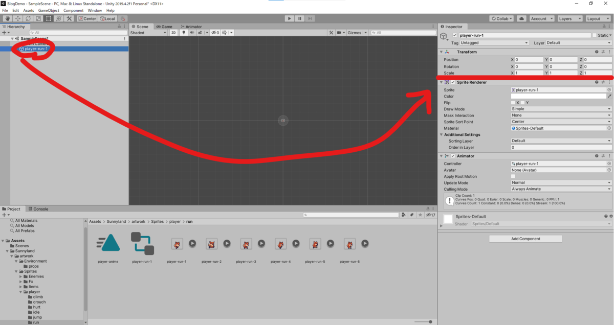Open the Layer dropdown (Default)
Screen dimensions: 614x325
click(x=579, y=43)
